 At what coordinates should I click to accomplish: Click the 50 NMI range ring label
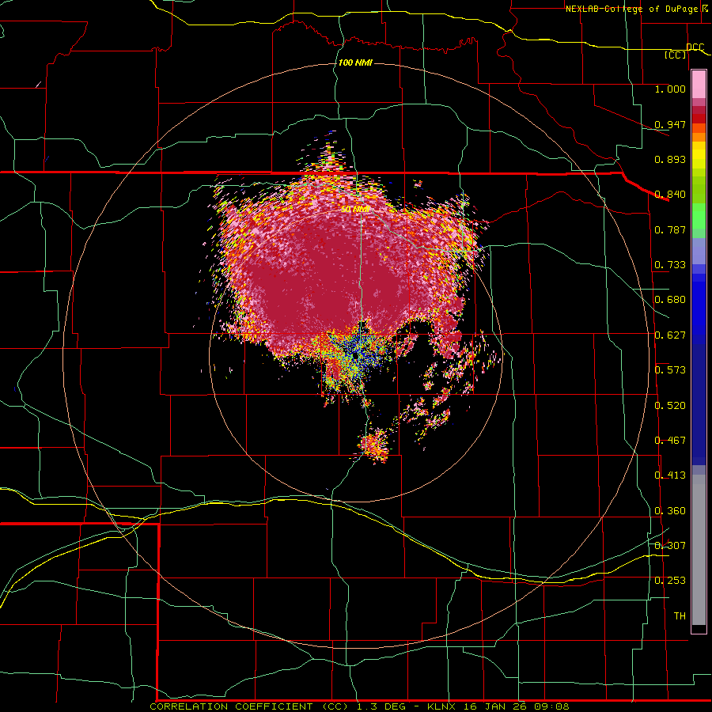tap(355, 210)
